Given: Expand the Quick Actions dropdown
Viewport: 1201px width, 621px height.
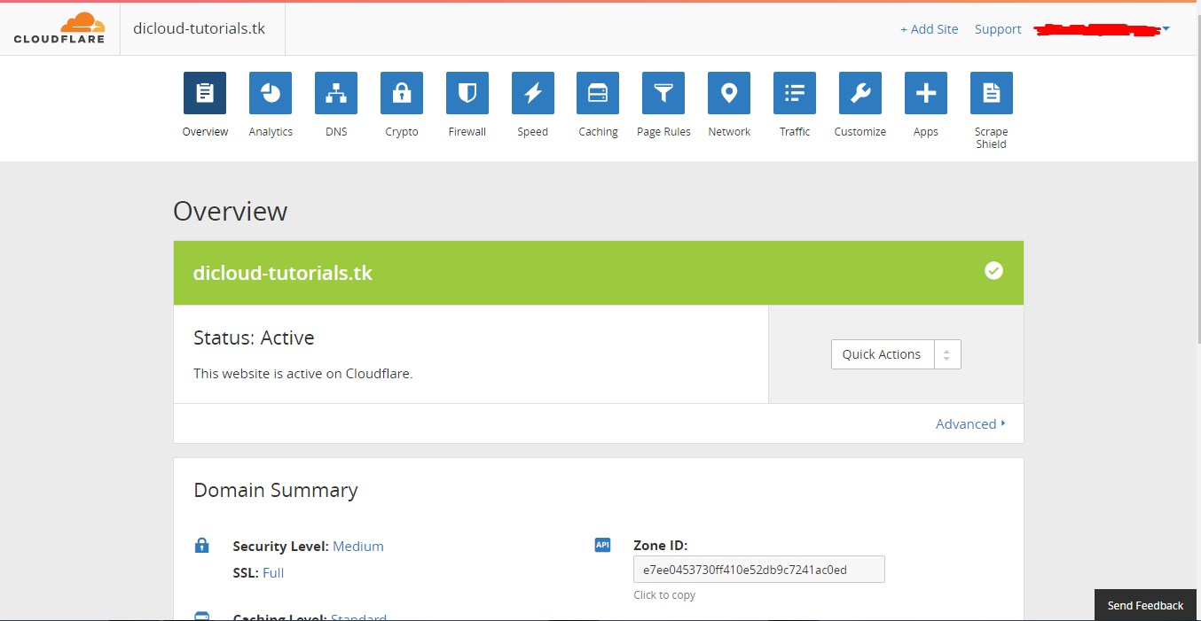Looking at the screenshot, I should pyautogui.click(x=896, y=353).
